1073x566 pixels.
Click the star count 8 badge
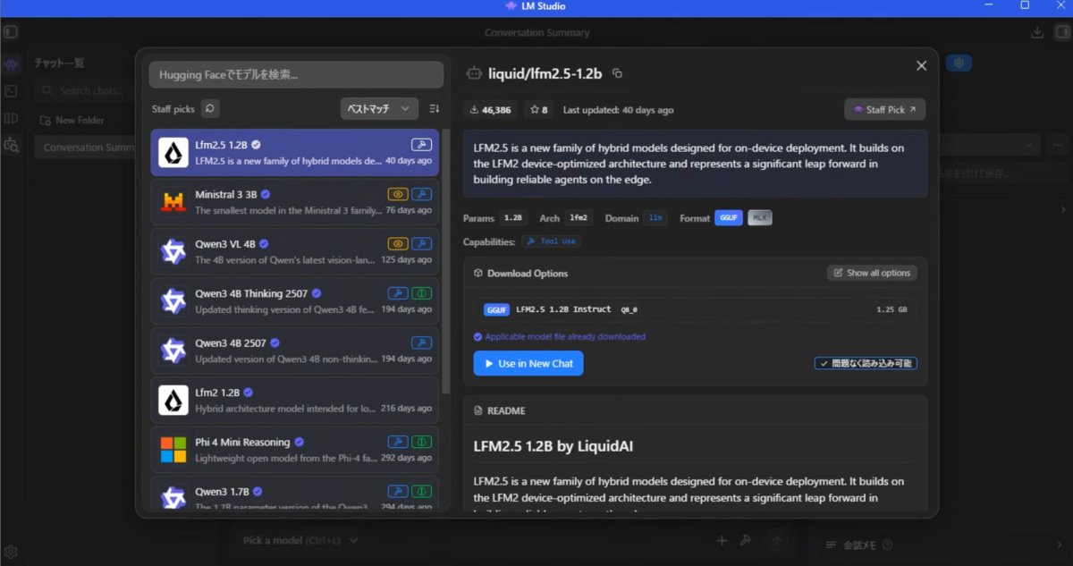(x=538, y=109)
